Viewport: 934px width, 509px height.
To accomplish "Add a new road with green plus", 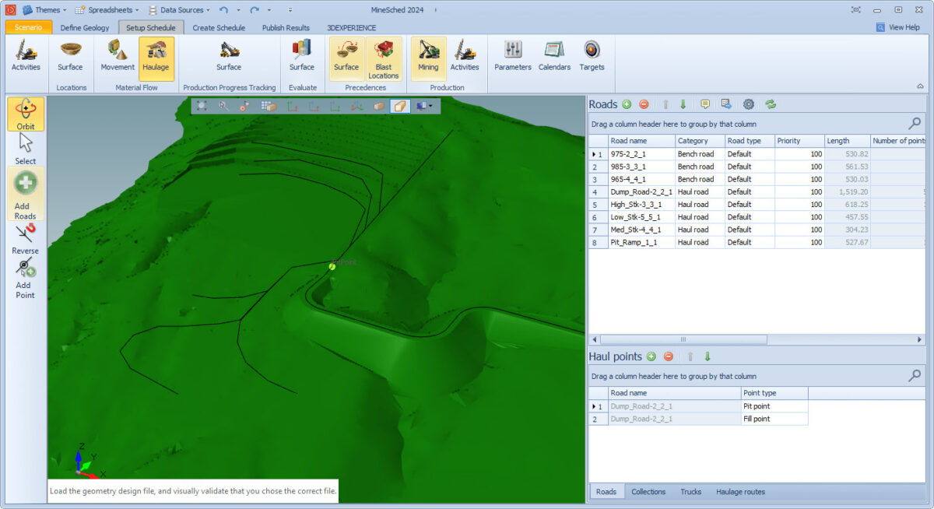I will 627,104.
